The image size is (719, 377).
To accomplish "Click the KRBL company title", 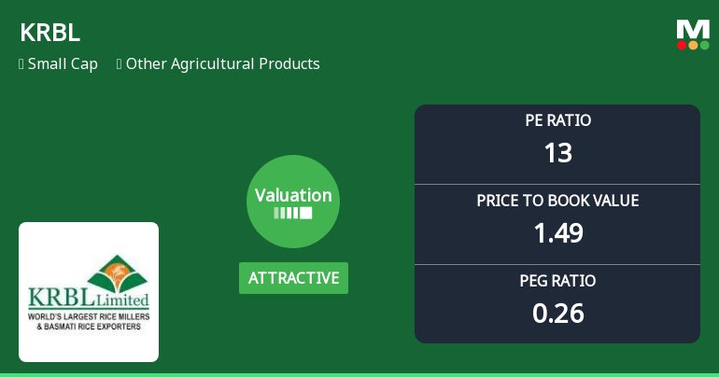I will coord(49,32).
